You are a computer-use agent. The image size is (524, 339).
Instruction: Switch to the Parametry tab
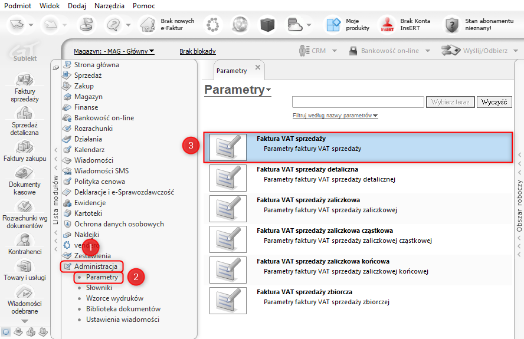231,71
